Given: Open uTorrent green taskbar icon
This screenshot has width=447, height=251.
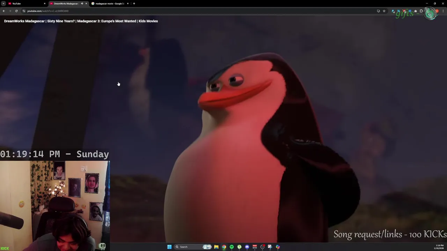Looking at the screenshot, I should pyautogui.click(x=239, y=247).
